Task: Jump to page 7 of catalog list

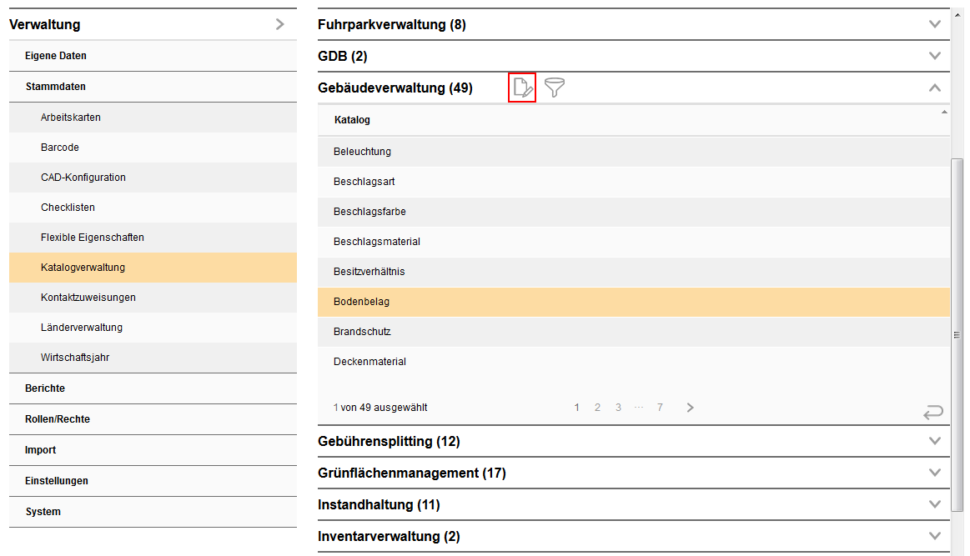Action: (660, 408)
